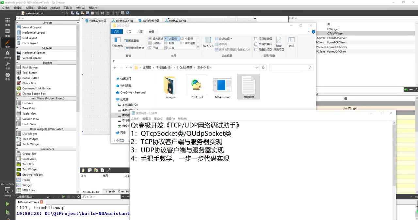Image resolution: width=418 pixels, height=220 pixels.
Task: Toggle the preview pane in Explorer
Action: [x=132, y=40]
